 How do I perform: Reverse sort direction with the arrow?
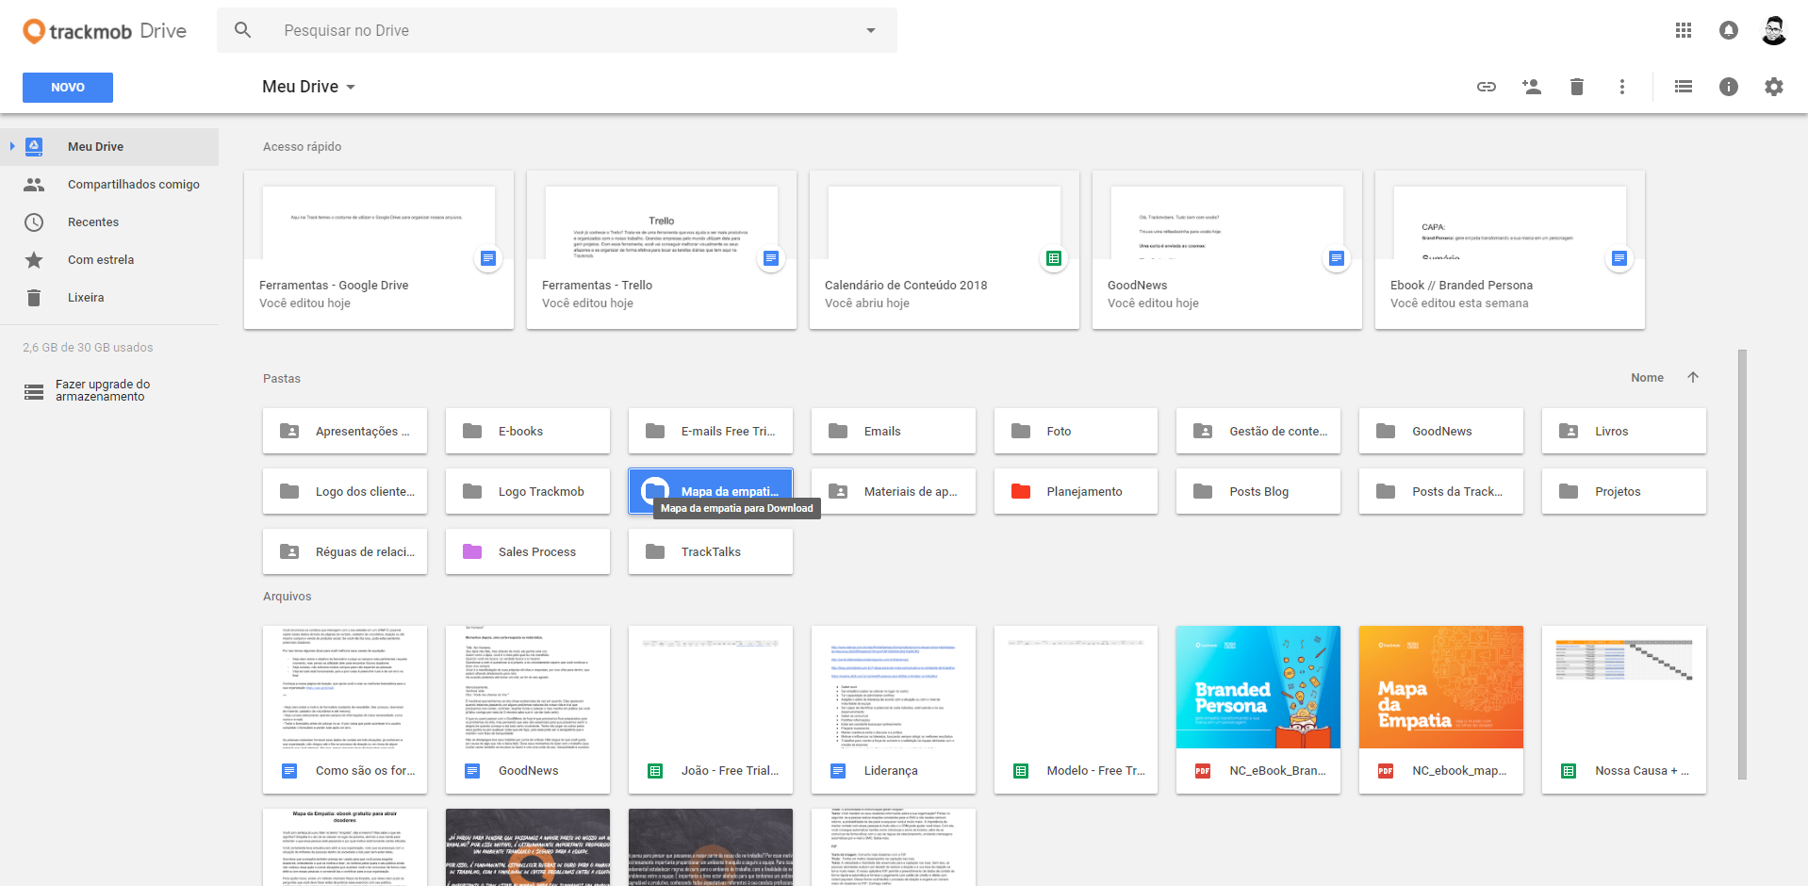1693,377
